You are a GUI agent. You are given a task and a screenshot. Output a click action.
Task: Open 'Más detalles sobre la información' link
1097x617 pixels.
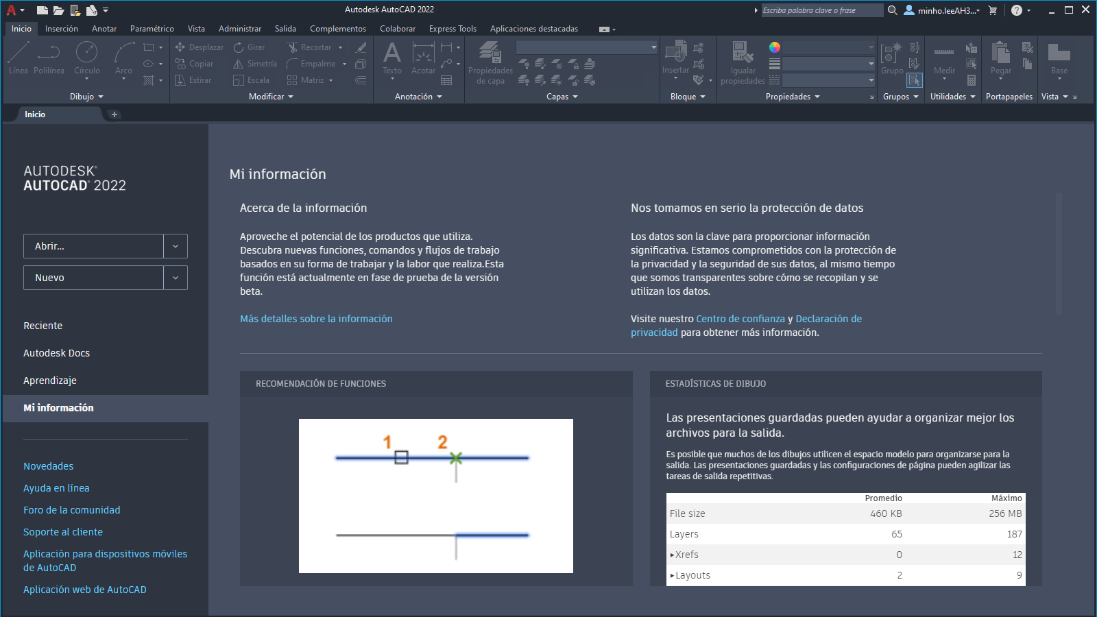click(316, 319)
